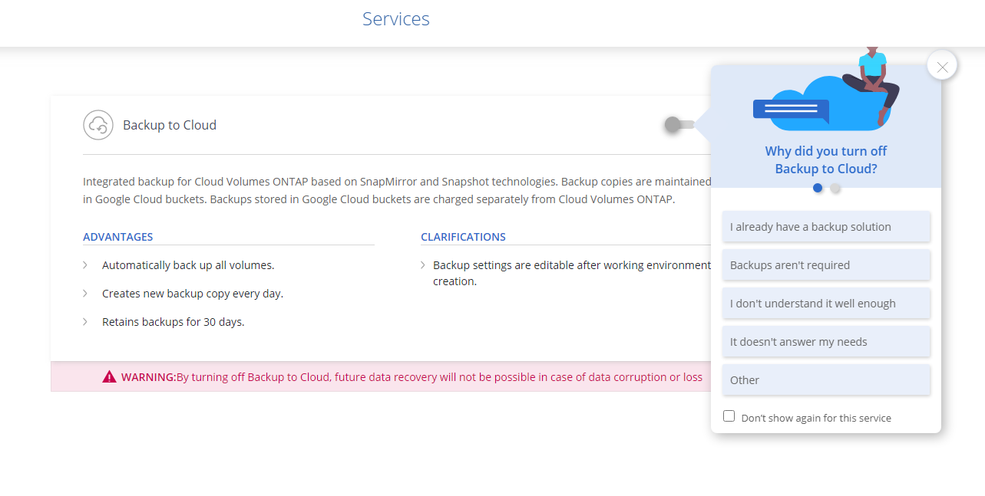Click chevron beside 'Backup settings are editable'
The width and height of the screenshot is (985, 496).
[x=423, y=265]
